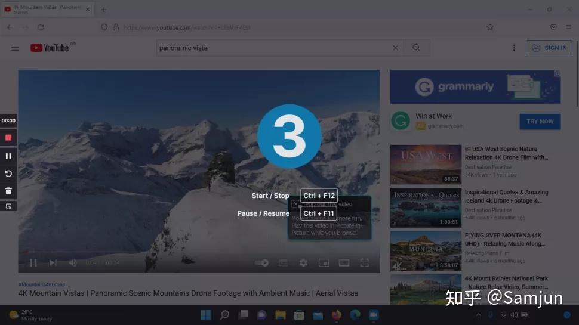Open Firefox from the taskbar
The image size is (579, 325).
coord(337,315)
